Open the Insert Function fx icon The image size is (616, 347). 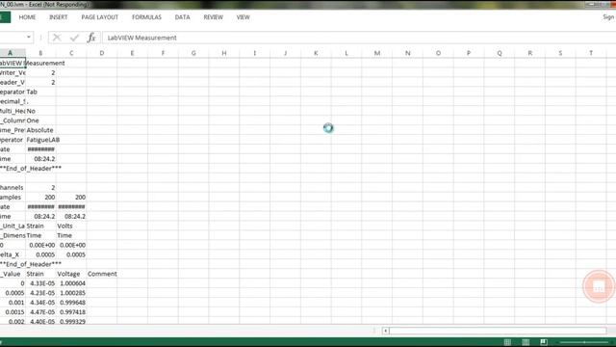tap(91, 38)
